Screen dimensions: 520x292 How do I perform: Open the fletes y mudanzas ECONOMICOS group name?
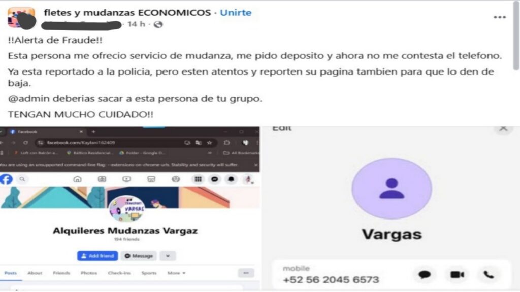(127, 13)
